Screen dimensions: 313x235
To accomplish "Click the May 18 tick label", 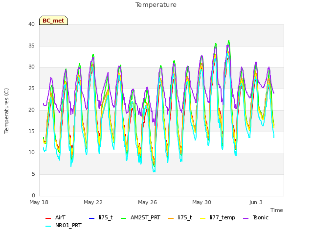I will pos(39,202).
